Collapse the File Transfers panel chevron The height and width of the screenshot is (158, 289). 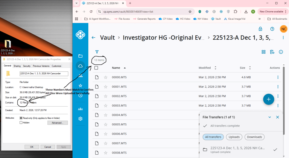270,117
